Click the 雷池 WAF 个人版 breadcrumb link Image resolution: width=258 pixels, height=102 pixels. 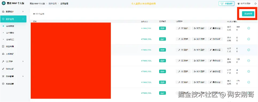(37, 4)
